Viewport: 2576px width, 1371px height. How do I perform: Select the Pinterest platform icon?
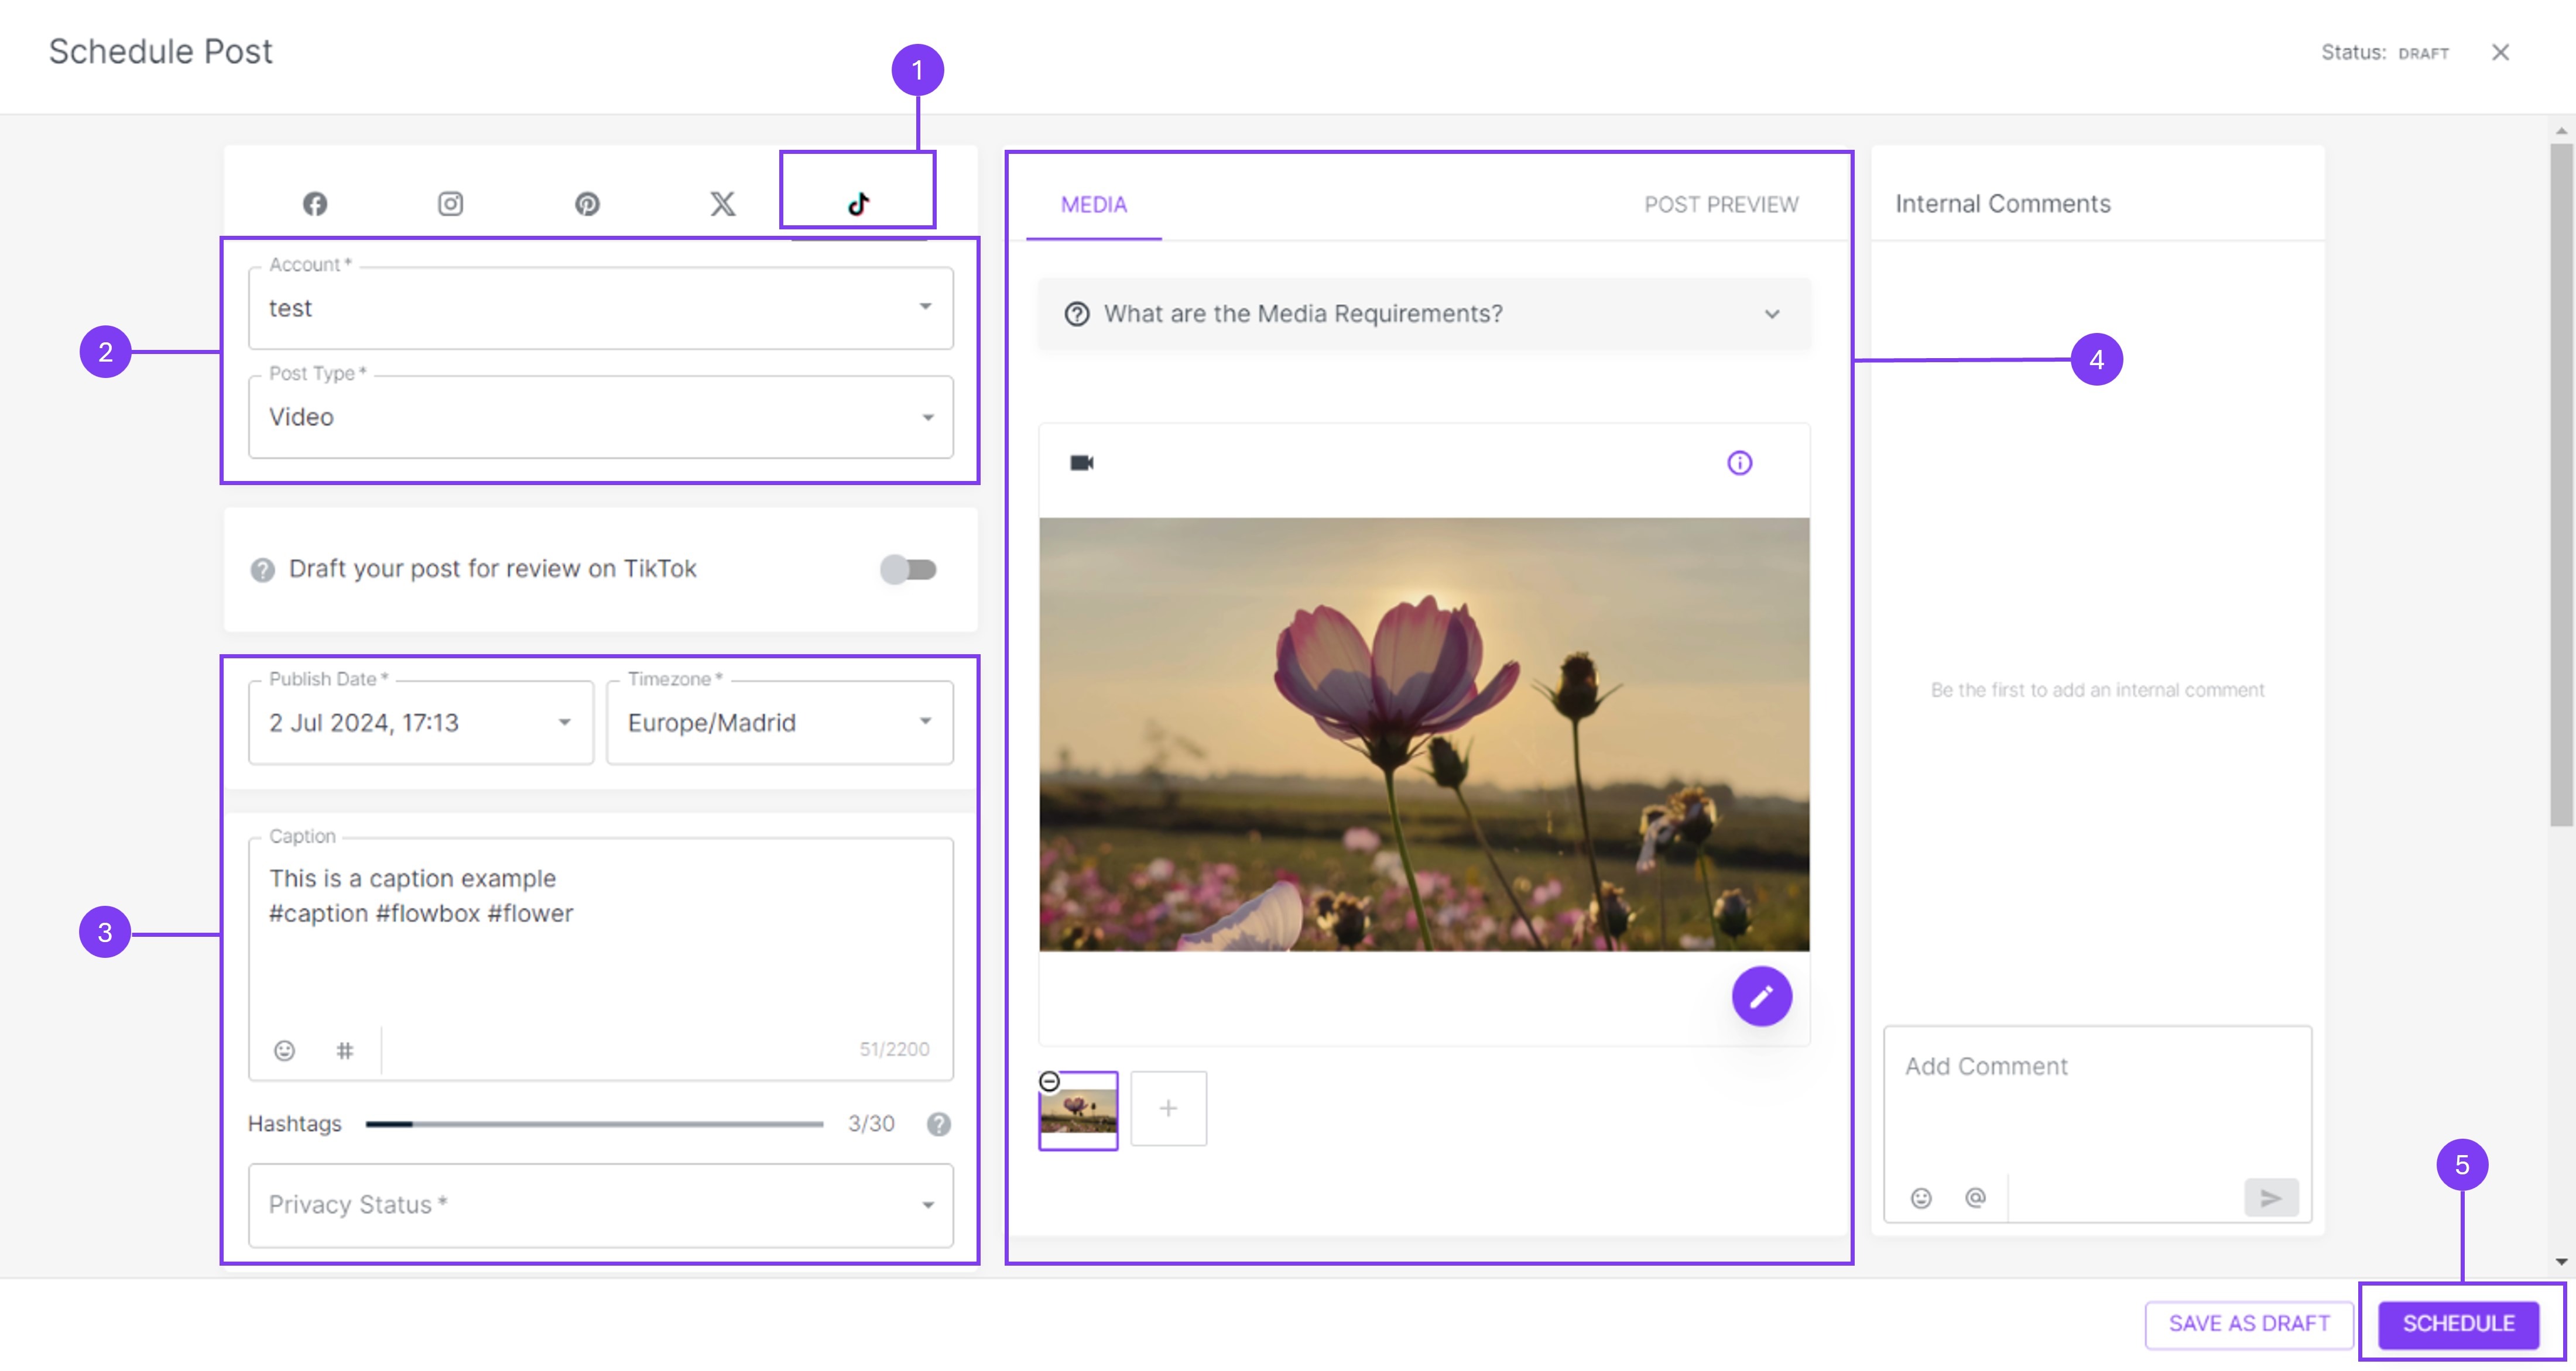[x=587, y=204]
